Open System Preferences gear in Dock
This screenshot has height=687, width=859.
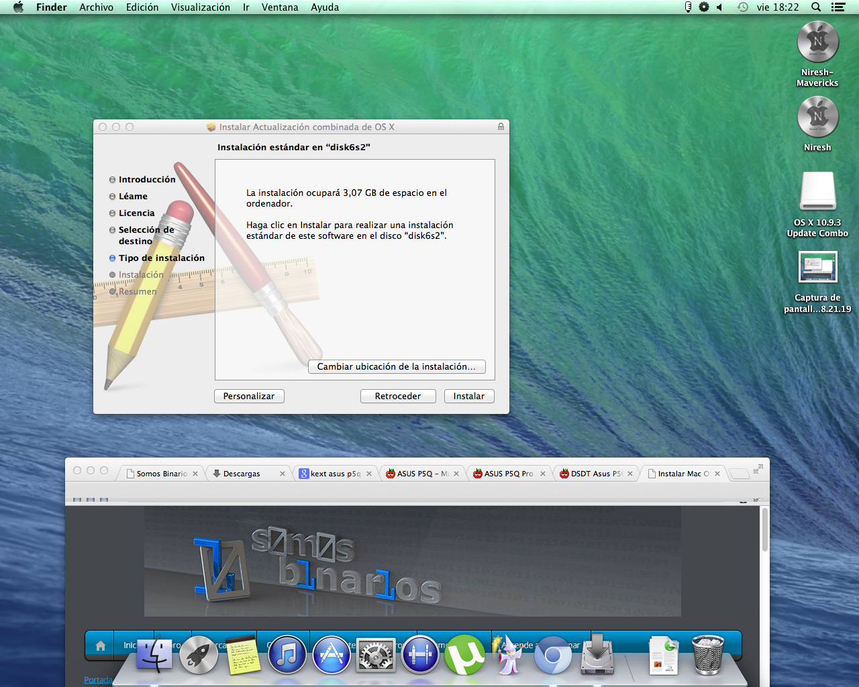(x=376, y=655)
